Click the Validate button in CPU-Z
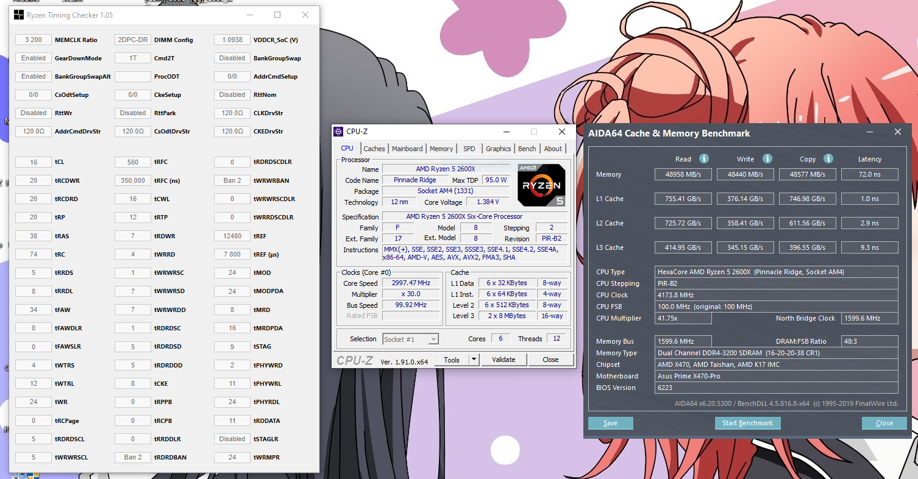Screen dimensions: 918x479 pyautogui.click(x=503, y=360)
